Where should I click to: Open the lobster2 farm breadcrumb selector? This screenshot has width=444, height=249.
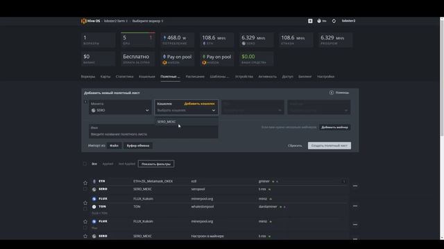(x=116, y=21)
